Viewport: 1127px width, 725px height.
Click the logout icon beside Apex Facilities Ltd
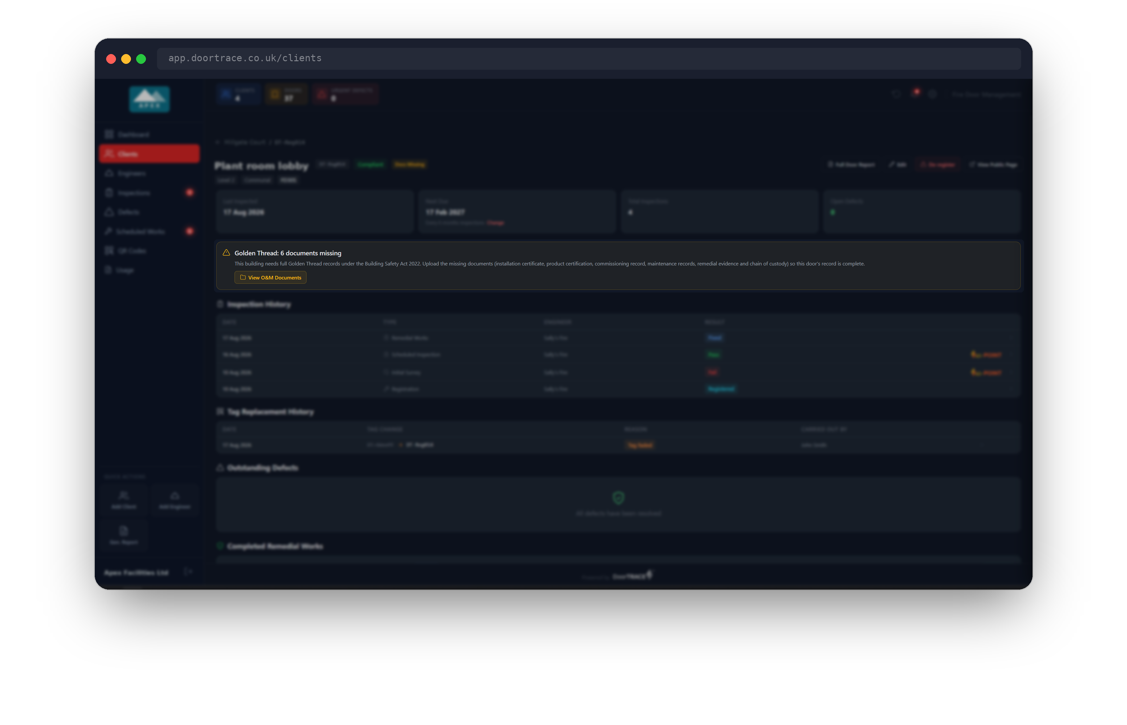[x=188, y=572]
